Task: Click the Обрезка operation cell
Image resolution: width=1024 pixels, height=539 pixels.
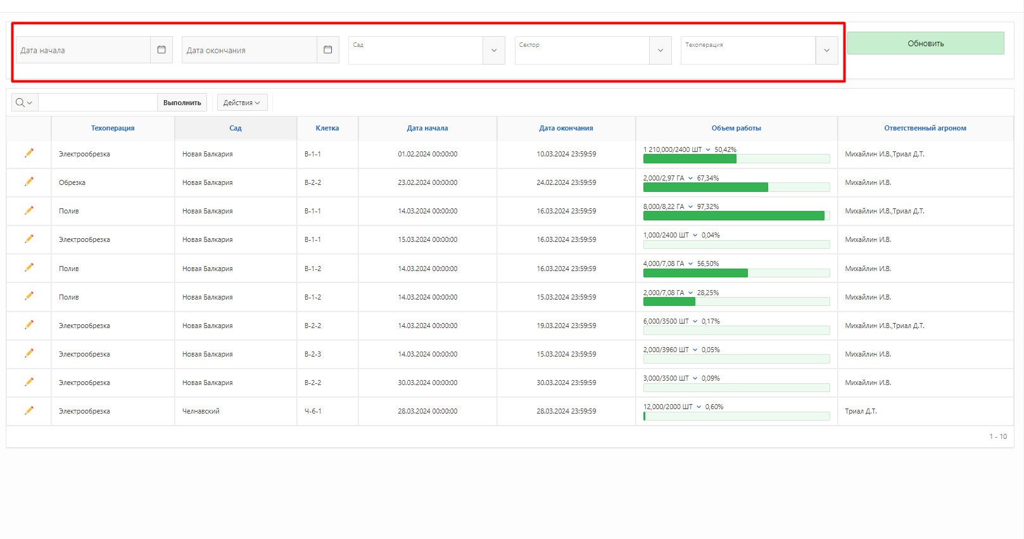Action: [x=72, y=182]
